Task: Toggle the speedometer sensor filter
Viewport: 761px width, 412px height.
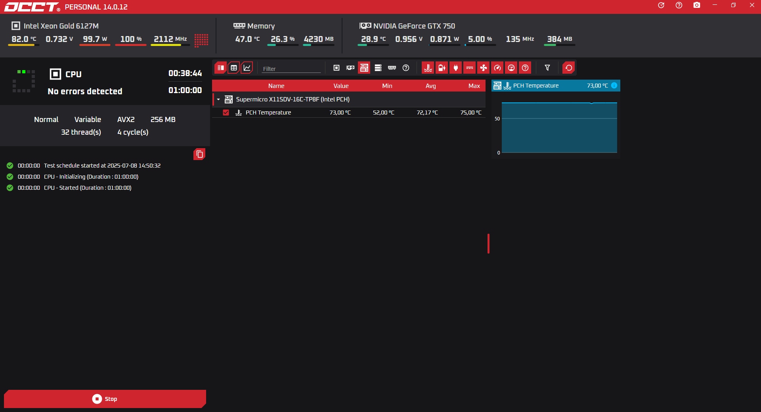Action: [x=497, y=68]
